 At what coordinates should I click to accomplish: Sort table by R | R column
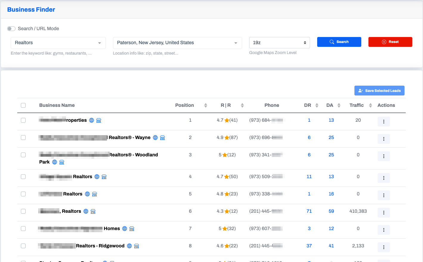242,105
